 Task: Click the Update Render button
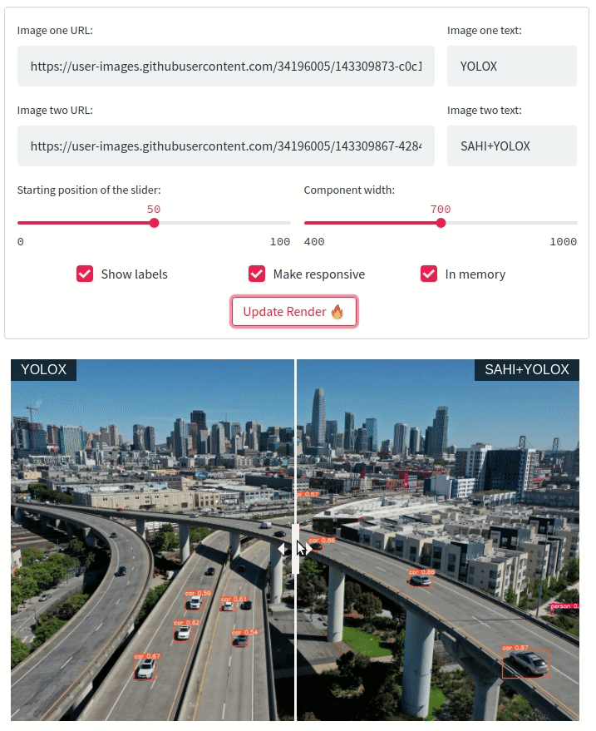pyautogui.click(x=294, y=311)
